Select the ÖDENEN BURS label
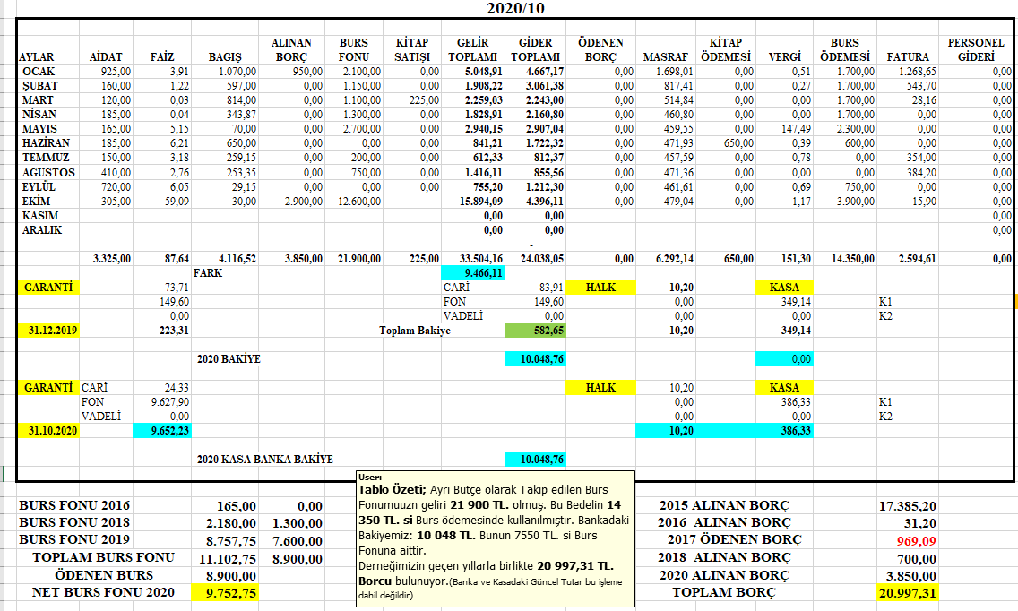 (104, 575)
